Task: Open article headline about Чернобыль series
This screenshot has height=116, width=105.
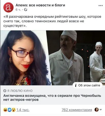Action: [x=52, y=98]
